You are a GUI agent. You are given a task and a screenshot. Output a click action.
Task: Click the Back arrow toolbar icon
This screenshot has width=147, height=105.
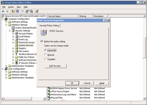coord(3,11)
